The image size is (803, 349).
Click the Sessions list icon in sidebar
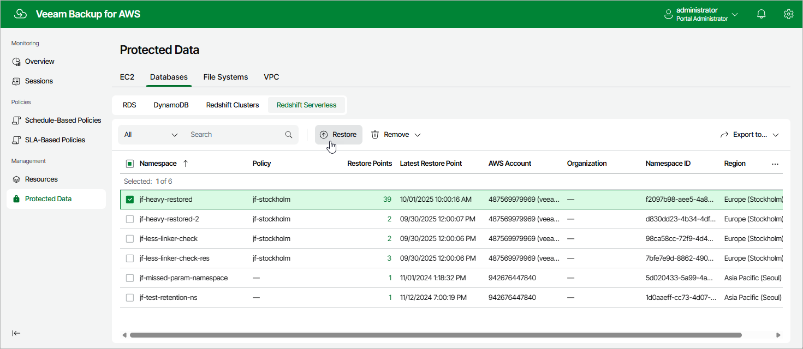tap(16, 81)
